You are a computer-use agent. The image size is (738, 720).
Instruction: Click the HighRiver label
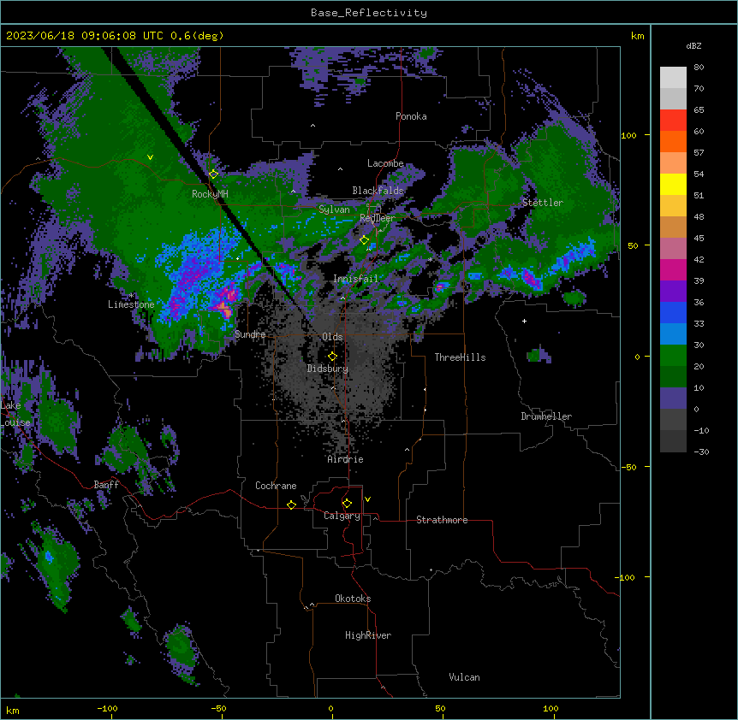pos(368,635)
